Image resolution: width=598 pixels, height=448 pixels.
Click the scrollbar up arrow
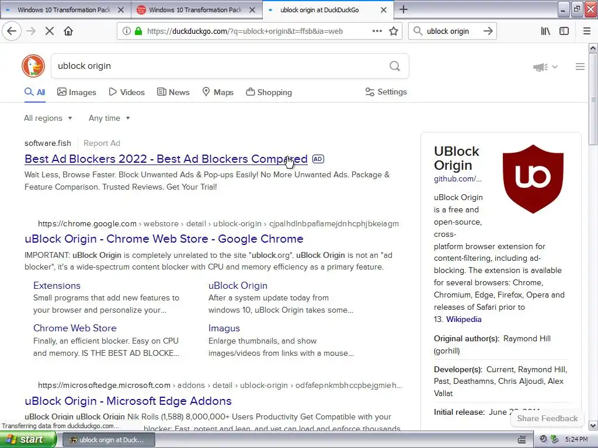593,48
